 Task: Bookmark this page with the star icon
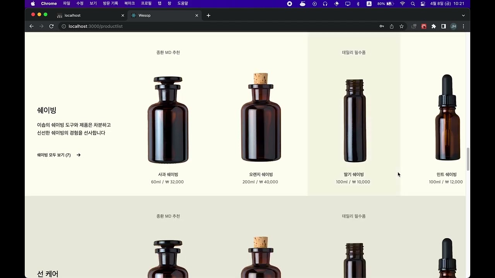coord(401,26)
